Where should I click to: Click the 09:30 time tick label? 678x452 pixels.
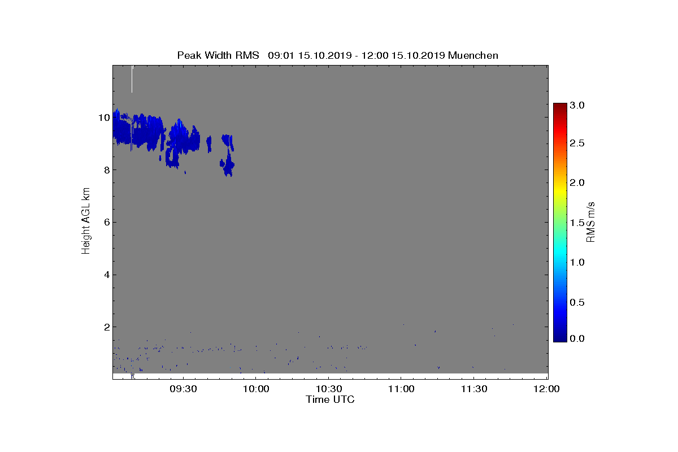[182, 389]
